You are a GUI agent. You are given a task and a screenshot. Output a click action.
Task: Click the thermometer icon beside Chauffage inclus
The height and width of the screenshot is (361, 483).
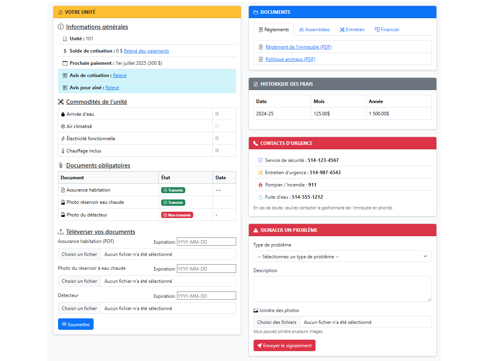point(63,151)
